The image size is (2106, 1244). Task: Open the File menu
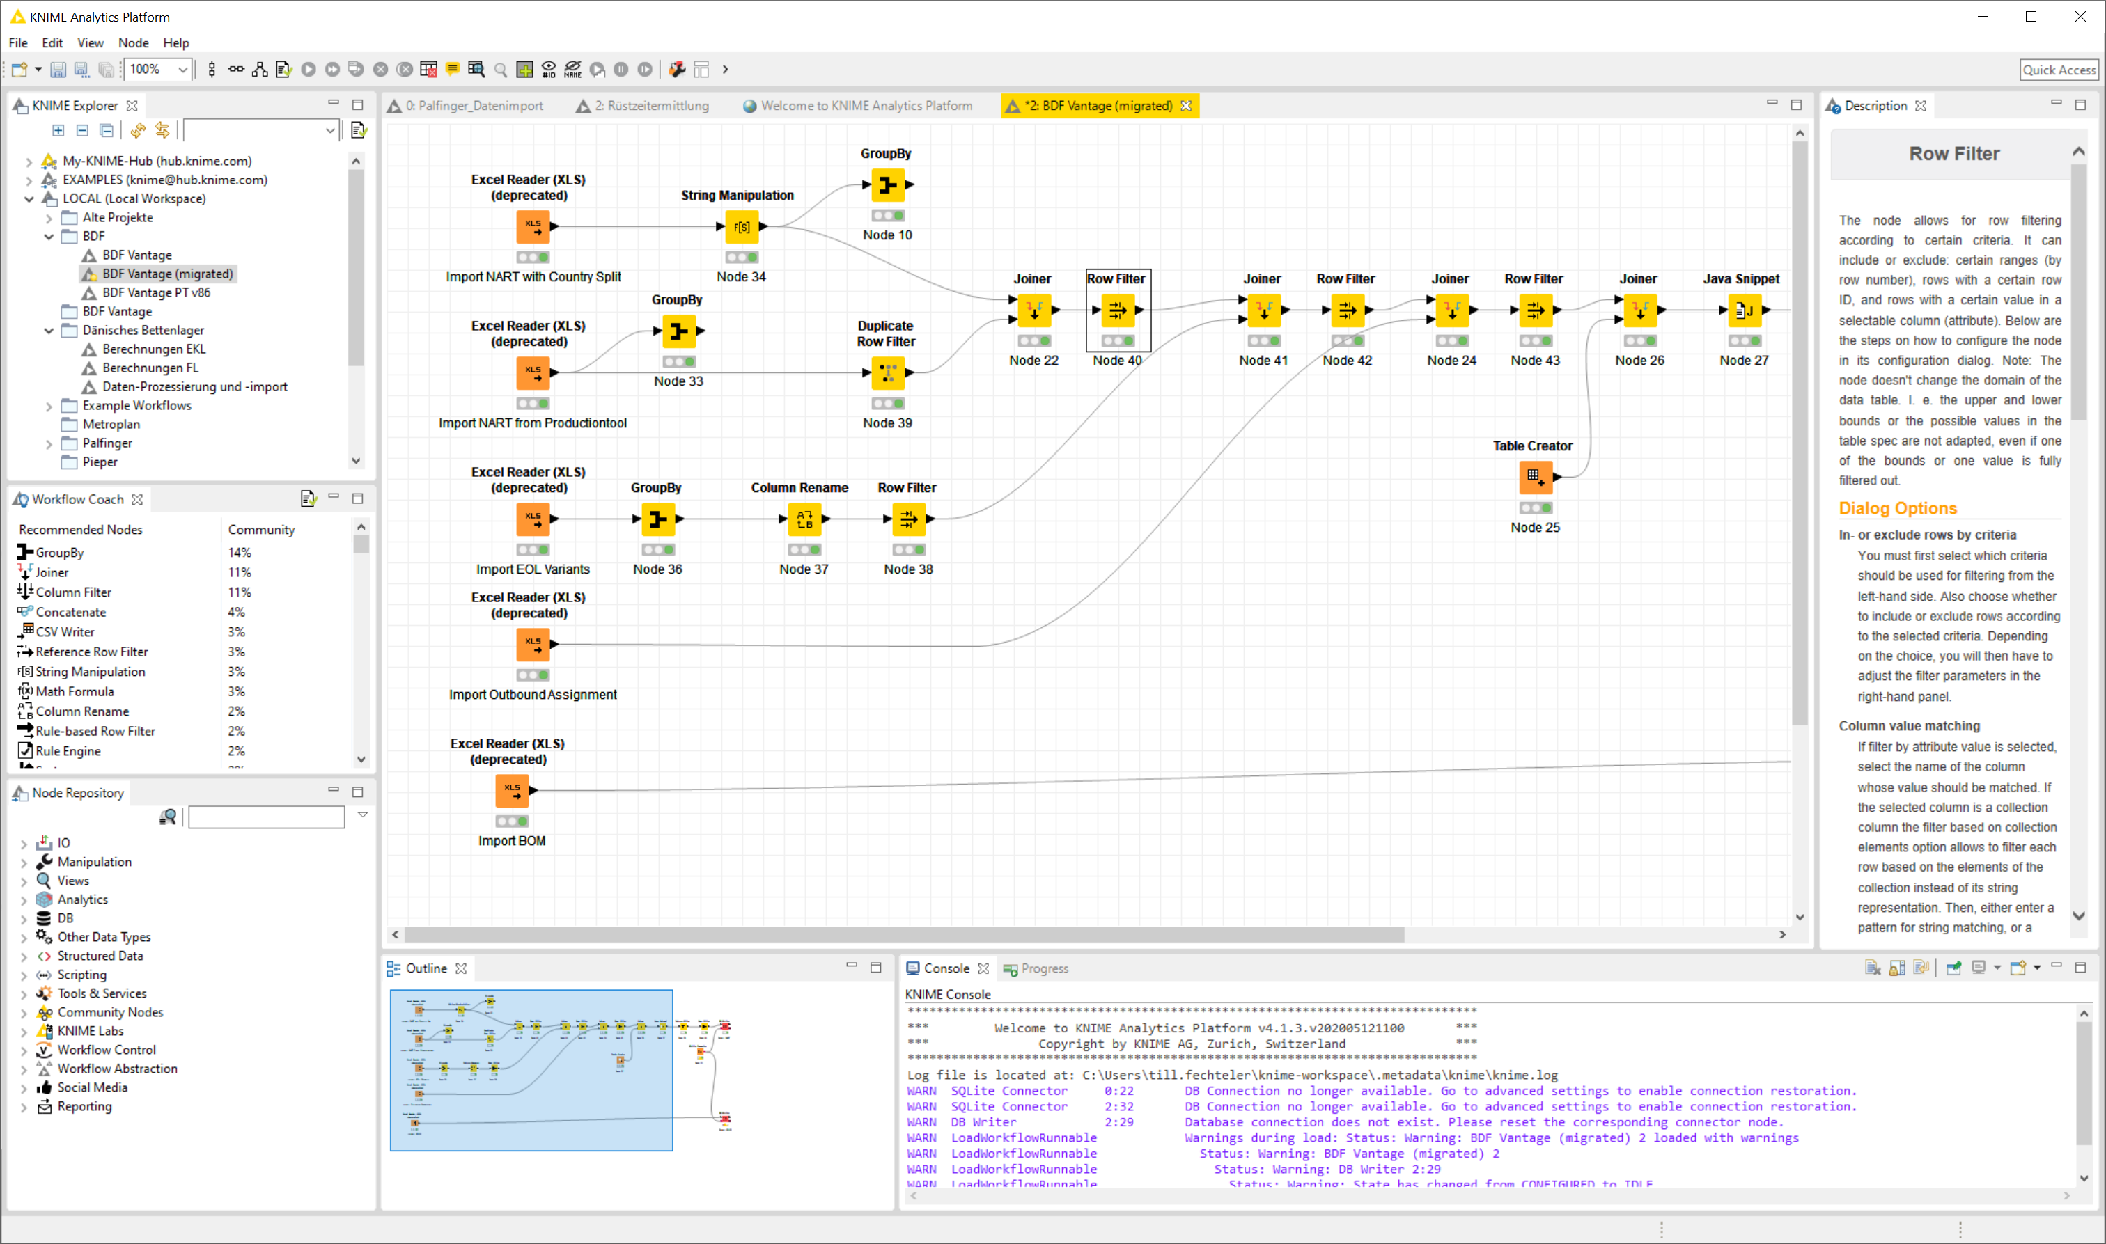18,42
